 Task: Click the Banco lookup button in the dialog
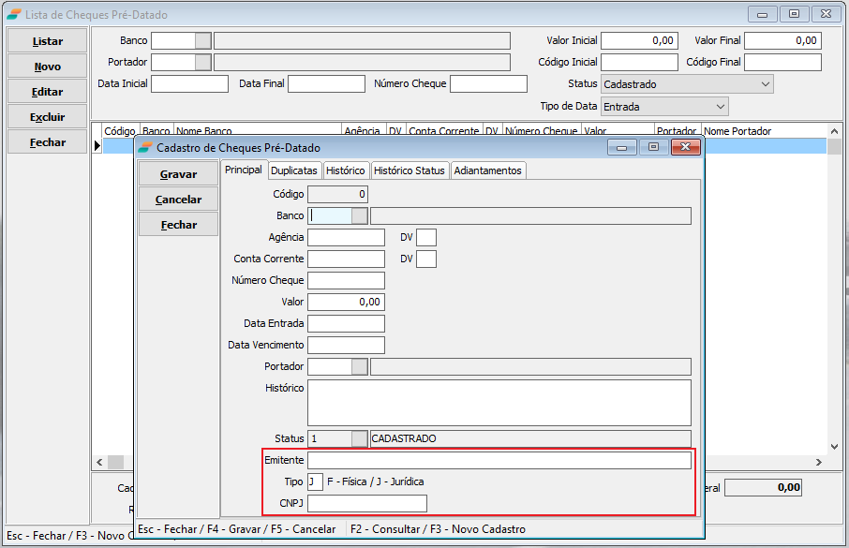point(359,215)
